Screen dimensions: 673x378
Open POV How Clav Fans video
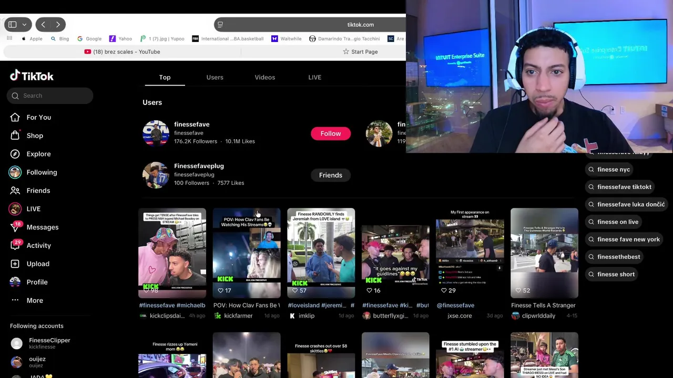point(247,253)
